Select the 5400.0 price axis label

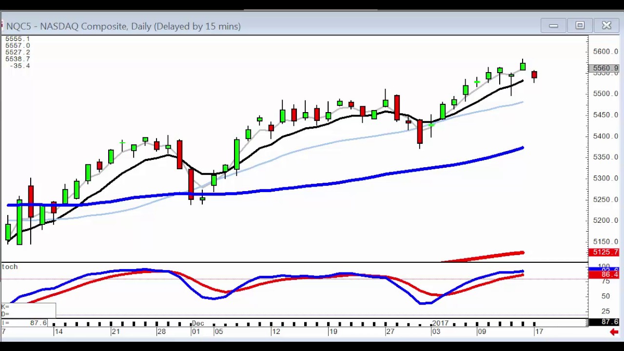tap(605, 136)
